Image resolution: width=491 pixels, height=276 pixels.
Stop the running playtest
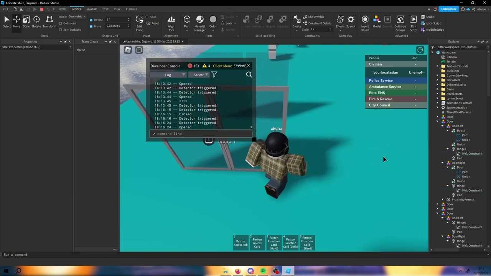point(41,9)
